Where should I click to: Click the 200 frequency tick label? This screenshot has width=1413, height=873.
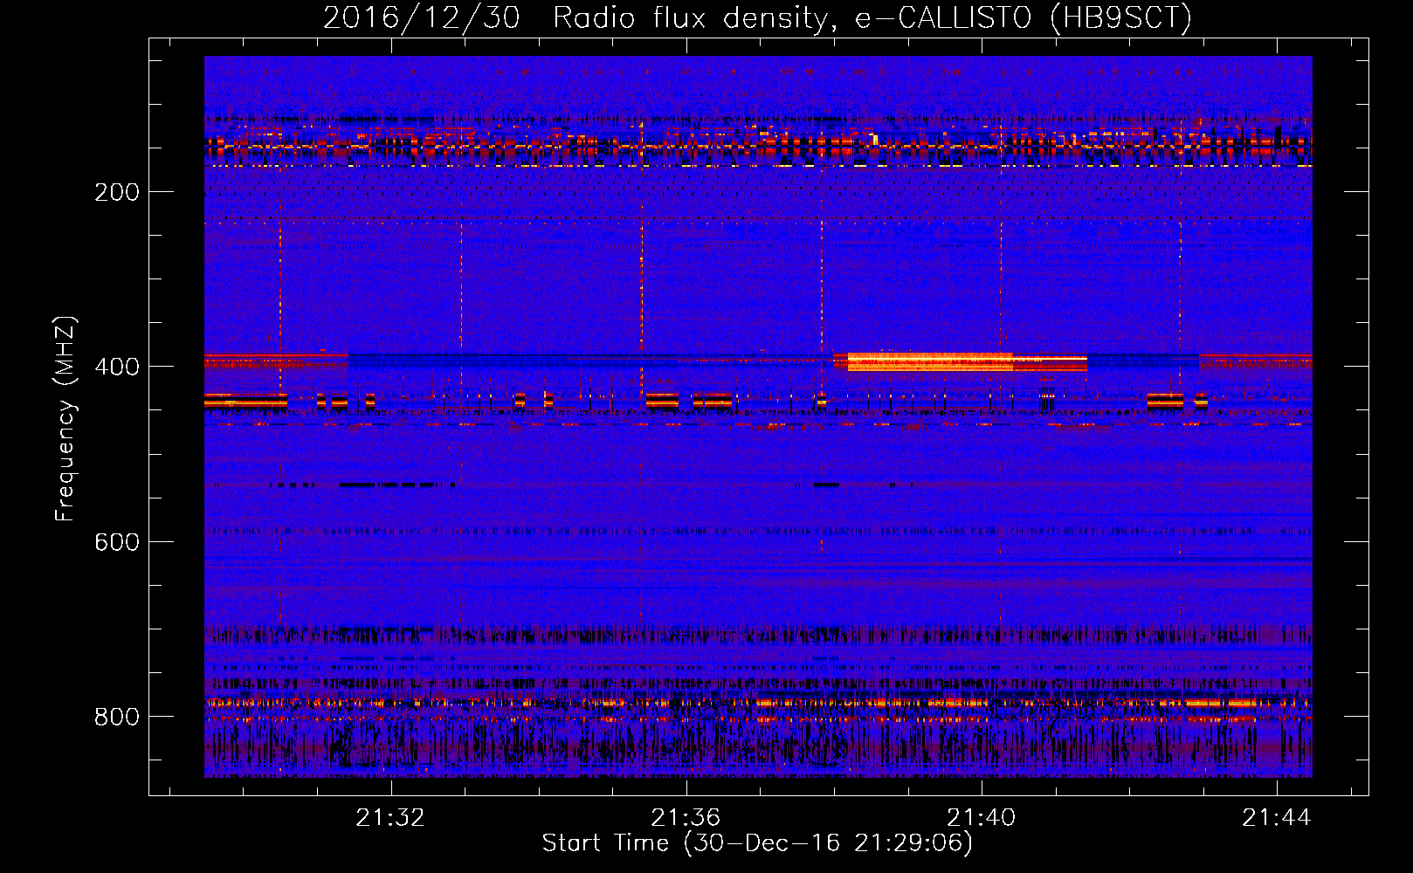117,192
